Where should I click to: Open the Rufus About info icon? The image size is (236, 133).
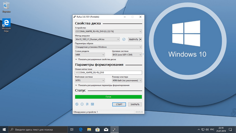click(82, 104)
